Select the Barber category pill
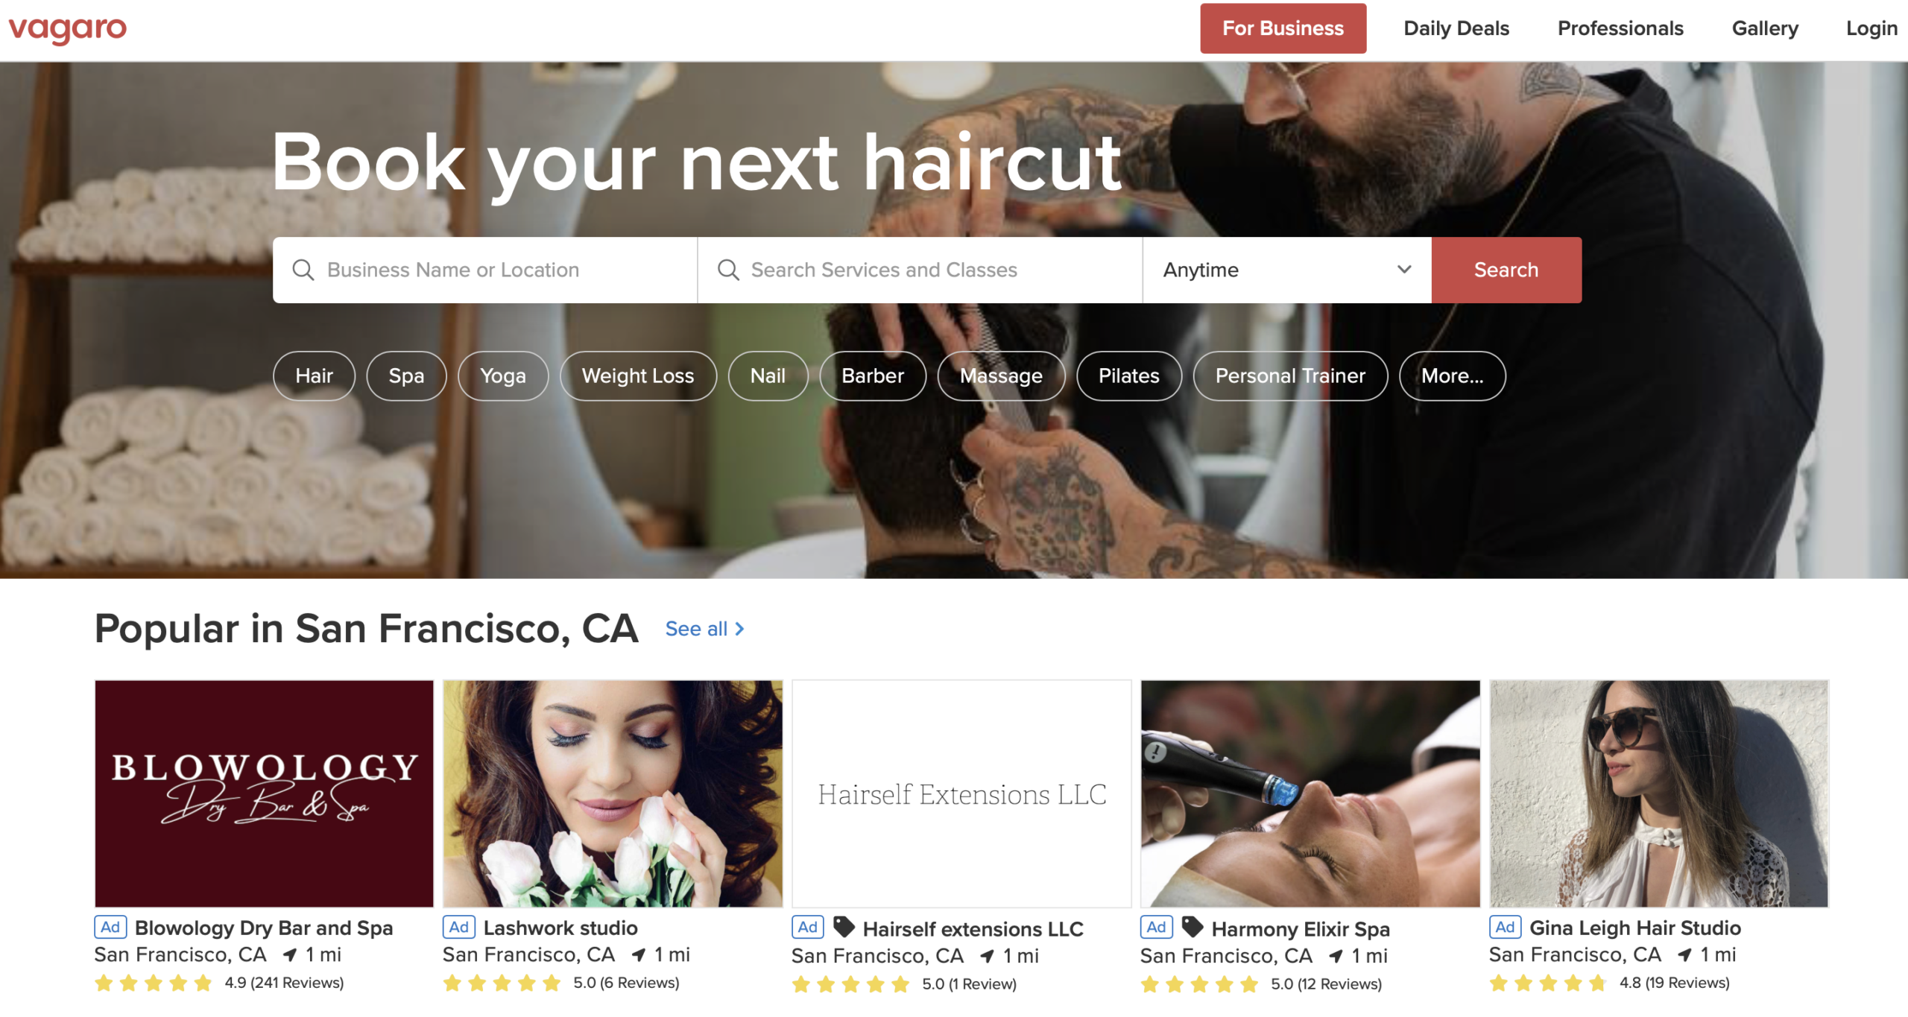This screenshot has height=1017, width=1908. (x=873, y=376)
